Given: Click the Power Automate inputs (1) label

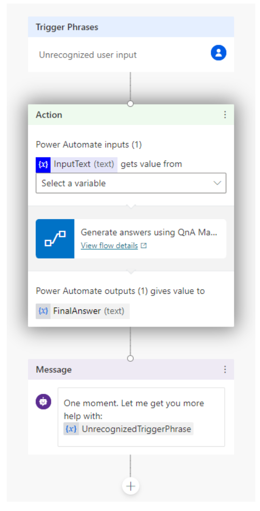Looking at the screenshot, I should [89, 145].
